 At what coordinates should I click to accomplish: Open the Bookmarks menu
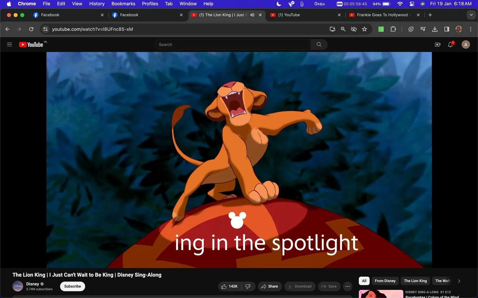click(123, 4)
